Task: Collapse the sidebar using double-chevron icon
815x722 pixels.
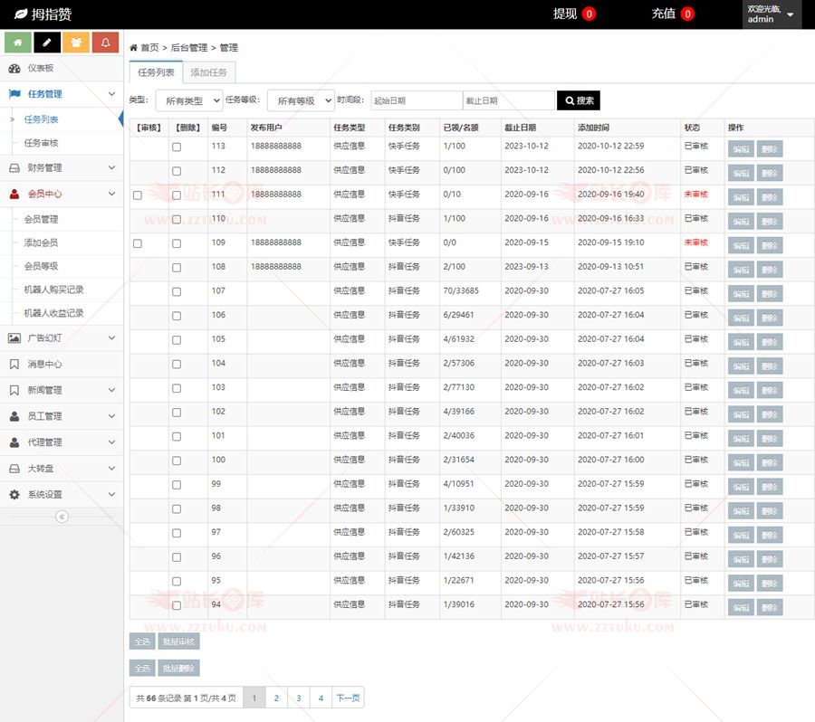Action: [x=62, y=517]
